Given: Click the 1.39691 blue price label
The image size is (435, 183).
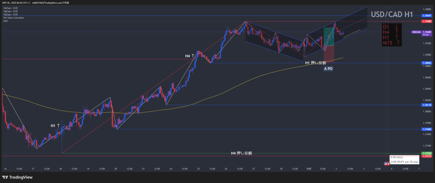Looking at the screenshot, I should click(x=426, y=16).
